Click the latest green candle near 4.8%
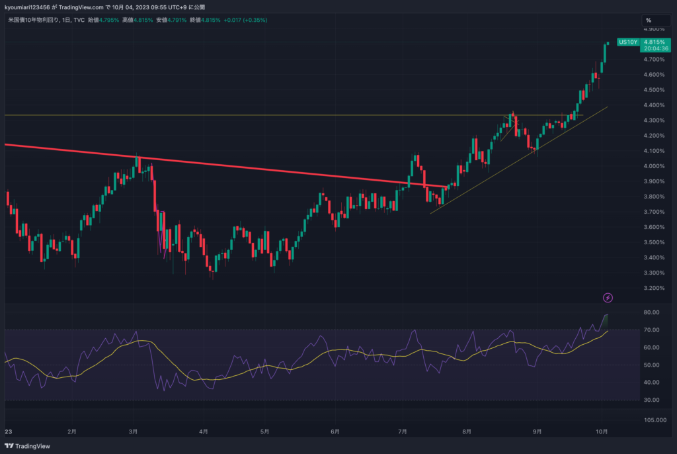The width and height of the screenshot is (677, 454). click(x=608, y=43)
